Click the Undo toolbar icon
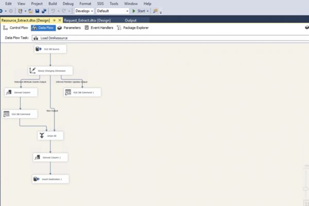Image resolution: width=309 pixels, height=206 pixels. tap(53, 11)
